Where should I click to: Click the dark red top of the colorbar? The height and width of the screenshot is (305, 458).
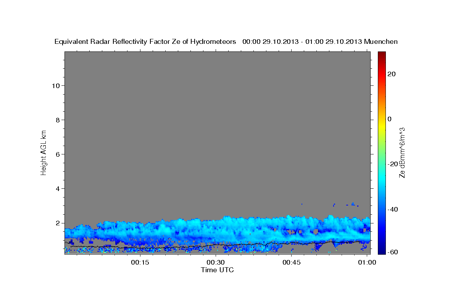(x=381, y=54)
